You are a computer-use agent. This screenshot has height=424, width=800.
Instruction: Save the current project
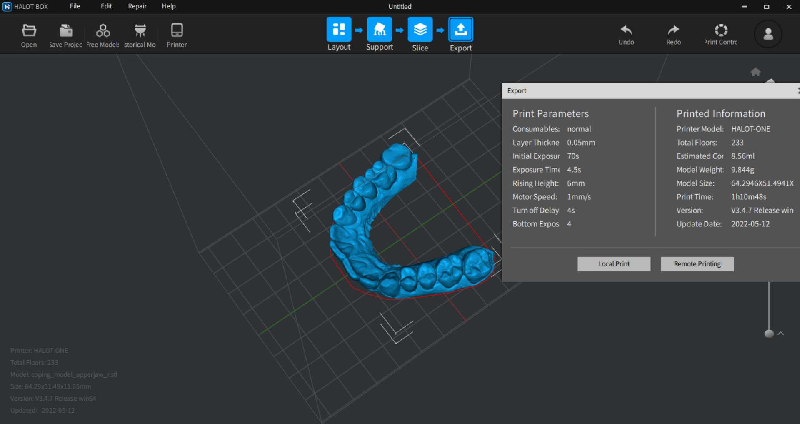coord(65,34)
